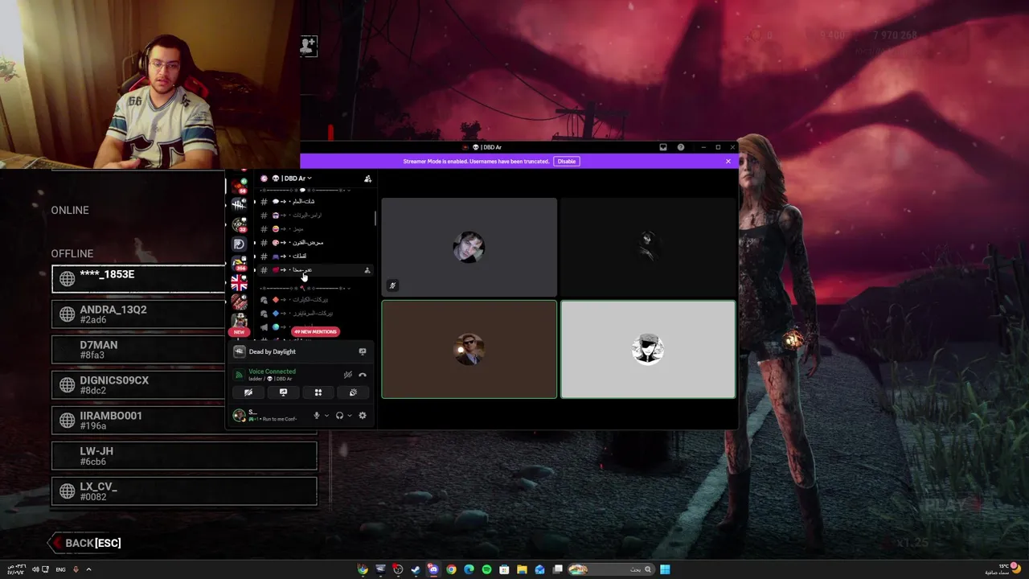Image resolution: width=1029 pixels, height=579 pixels.
Task: Open the Discord help icon
Action: point(681,147)
